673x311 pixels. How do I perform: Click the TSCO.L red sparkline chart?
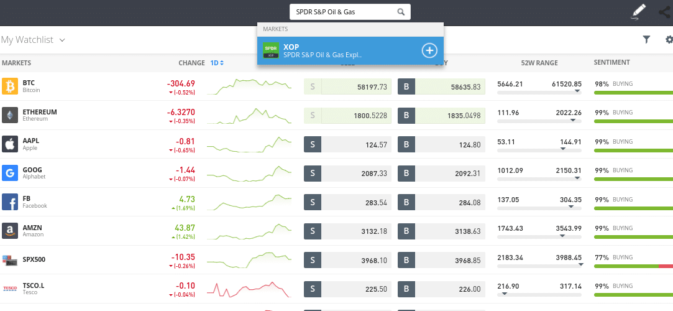[x=249, y=289]
